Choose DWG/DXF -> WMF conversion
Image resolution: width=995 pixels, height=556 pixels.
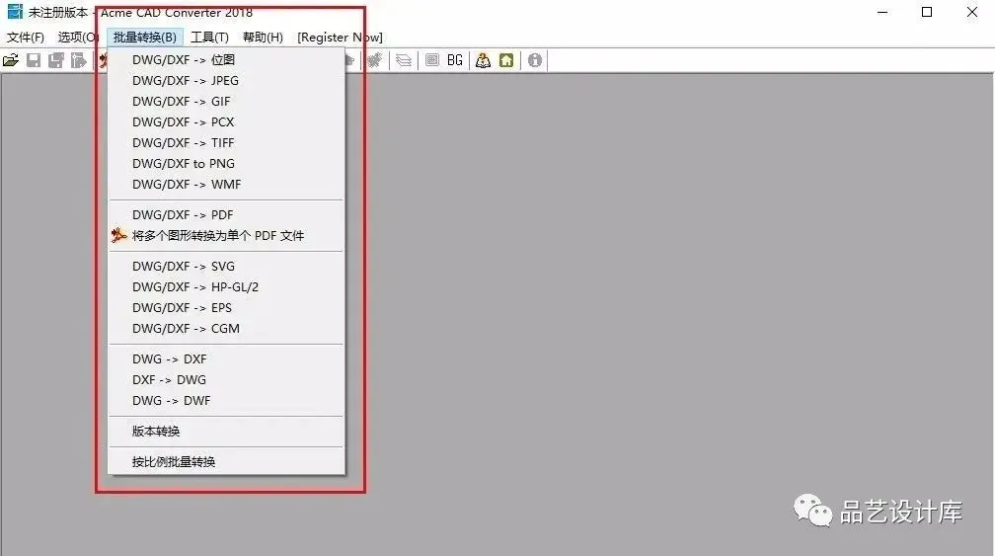(x=226, y=184)
